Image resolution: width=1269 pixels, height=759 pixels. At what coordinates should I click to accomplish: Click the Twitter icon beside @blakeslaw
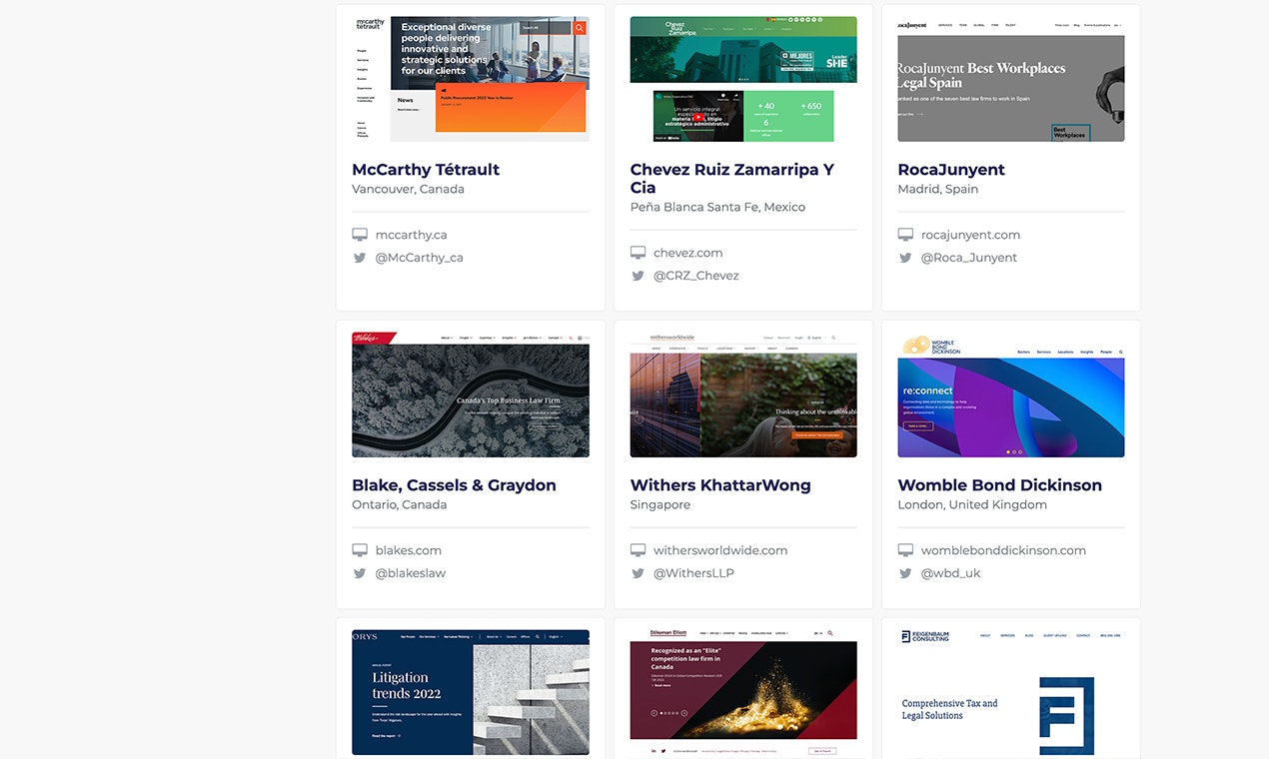(360, 573)
